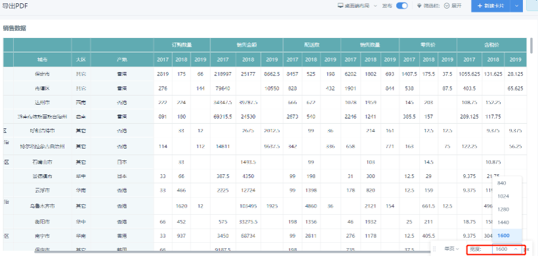The height and width of the screenshot is (256, 538).
Task: Click the 零售价 group header
Action: tap(428, 45)
